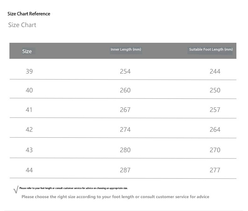Click size 42 in the table
The image size is (248, 211).
click(x=29, y=130)
